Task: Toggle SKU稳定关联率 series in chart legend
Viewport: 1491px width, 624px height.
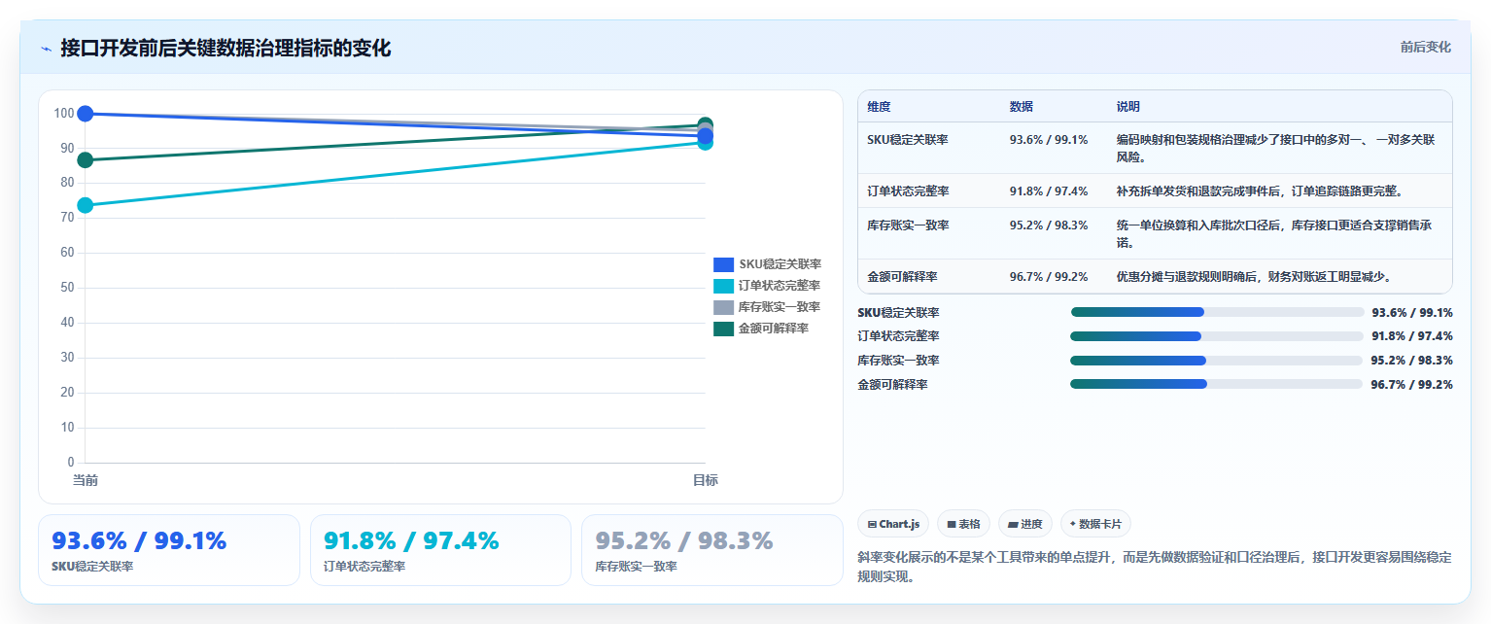Action: click(768, 264)
